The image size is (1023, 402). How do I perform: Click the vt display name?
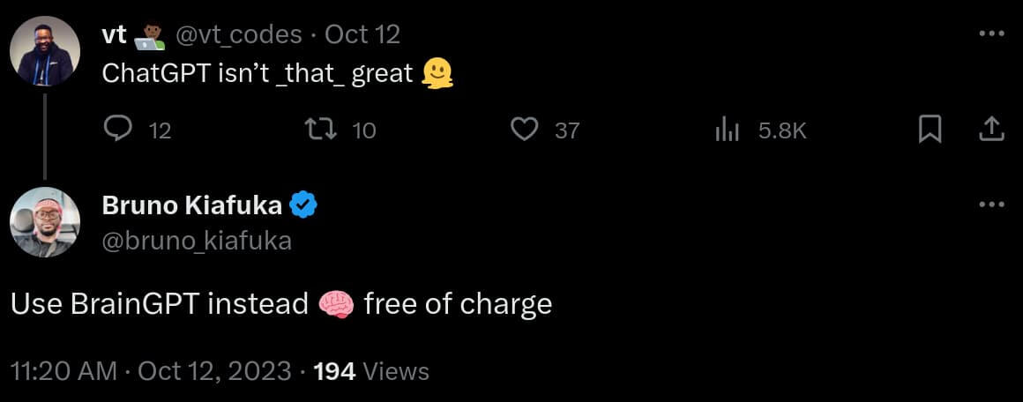[x=115, y=34]
